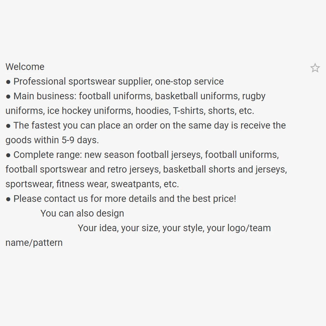Click 'new season football jerseys' phrase
Viewport: 326px width, 326px height.
pos(143,155)
